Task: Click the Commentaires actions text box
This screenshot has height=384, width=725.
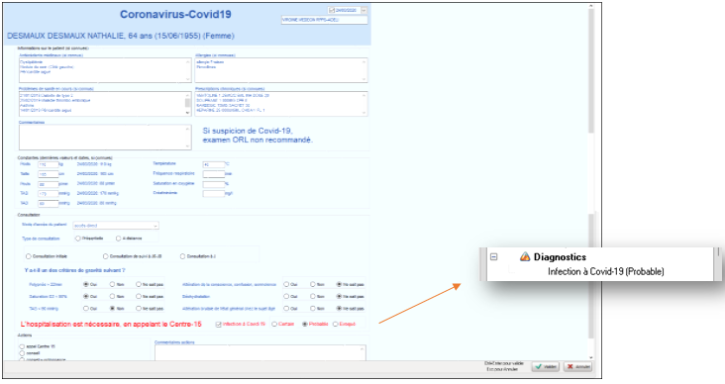Action: 260,352
